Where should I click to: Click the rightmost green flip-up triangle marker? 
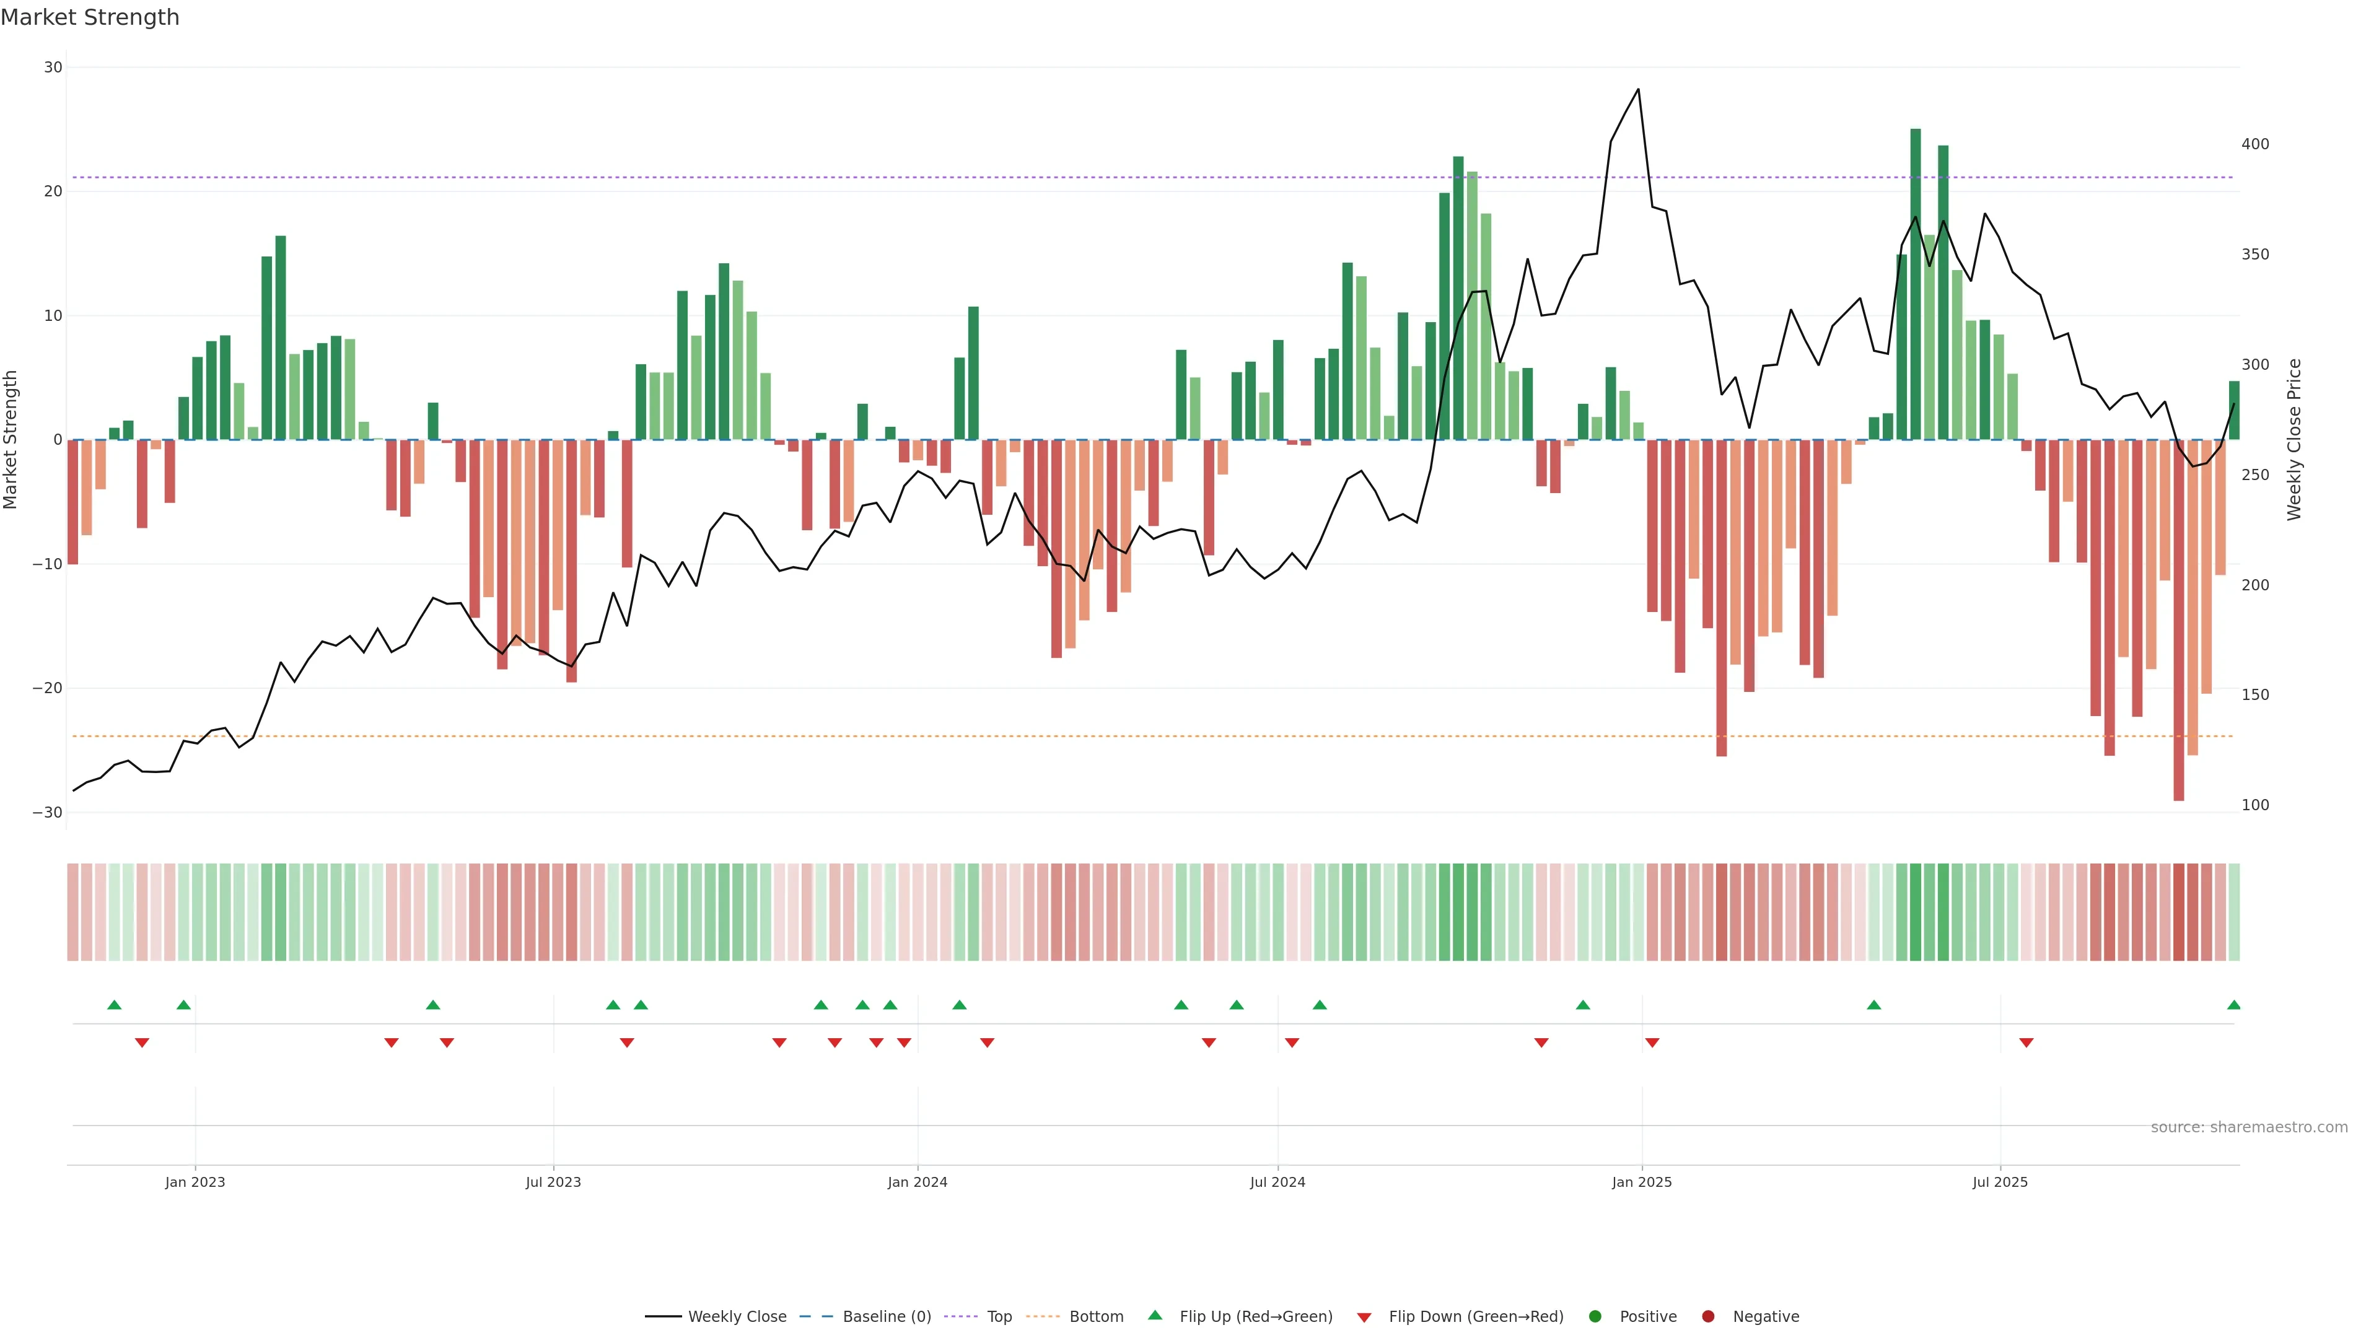click(x=2233, y=1005)
